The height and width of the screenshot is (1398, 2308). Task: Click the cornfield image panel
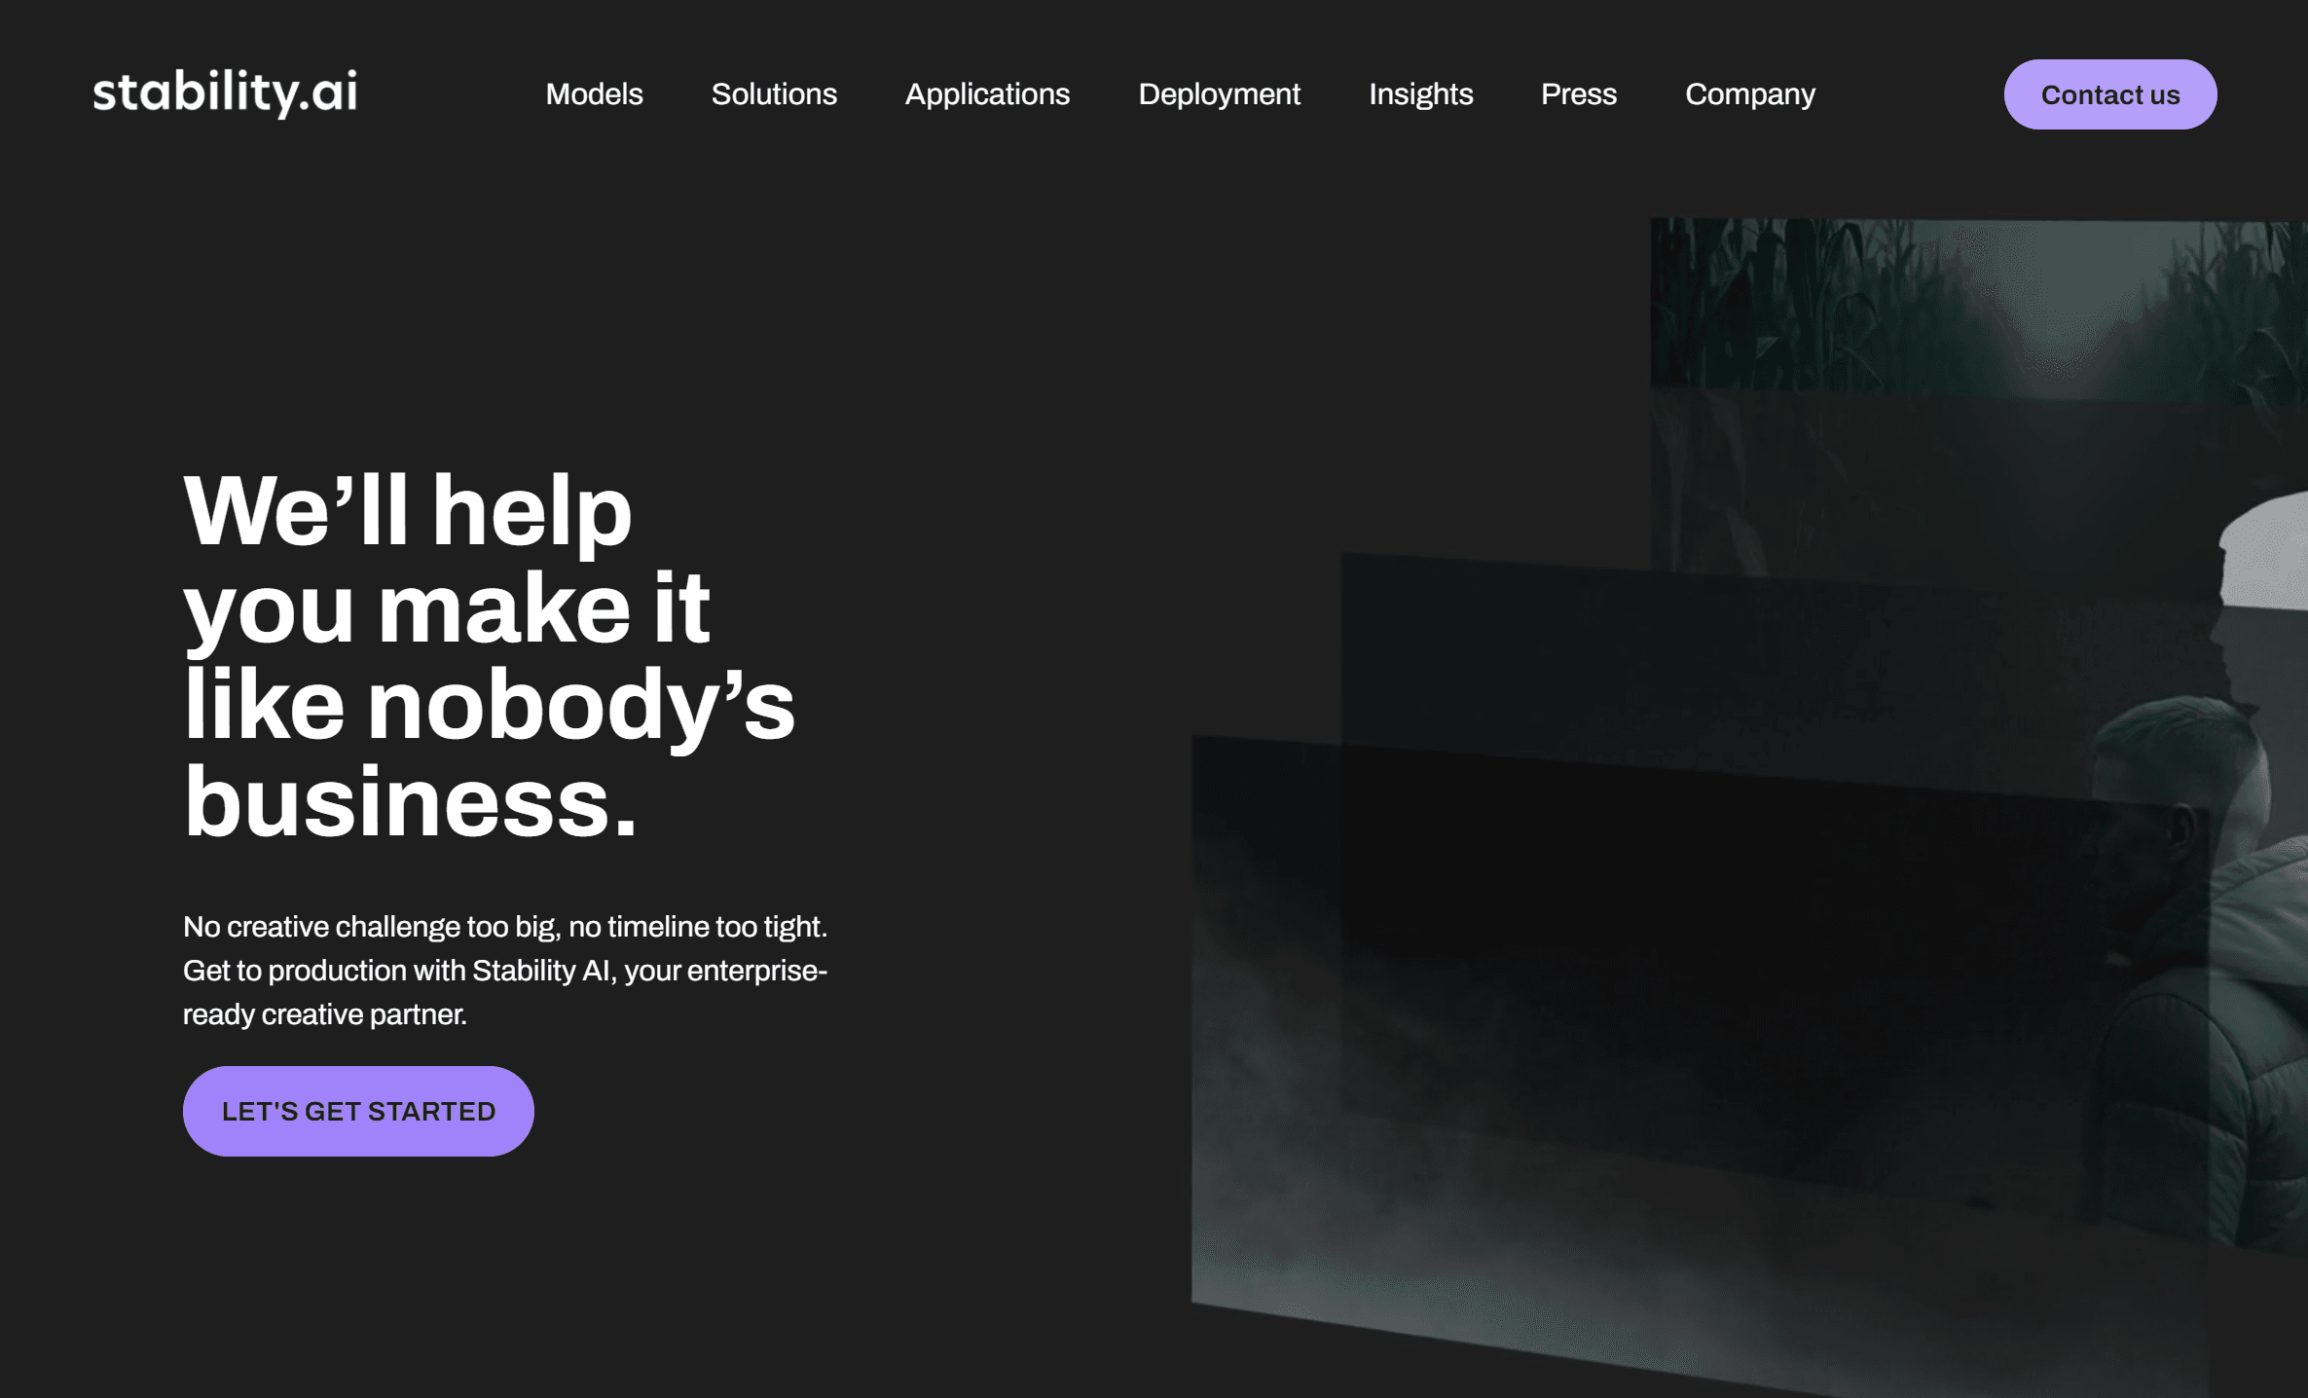point(1978,307)
